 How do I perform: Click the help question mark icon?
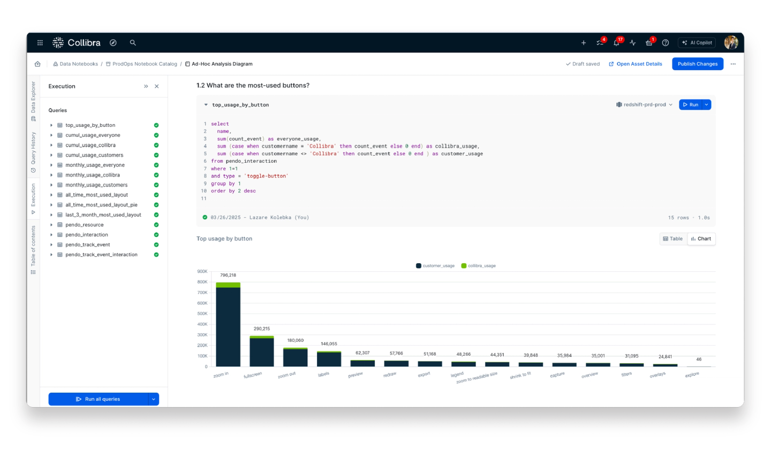pos(666,43)
